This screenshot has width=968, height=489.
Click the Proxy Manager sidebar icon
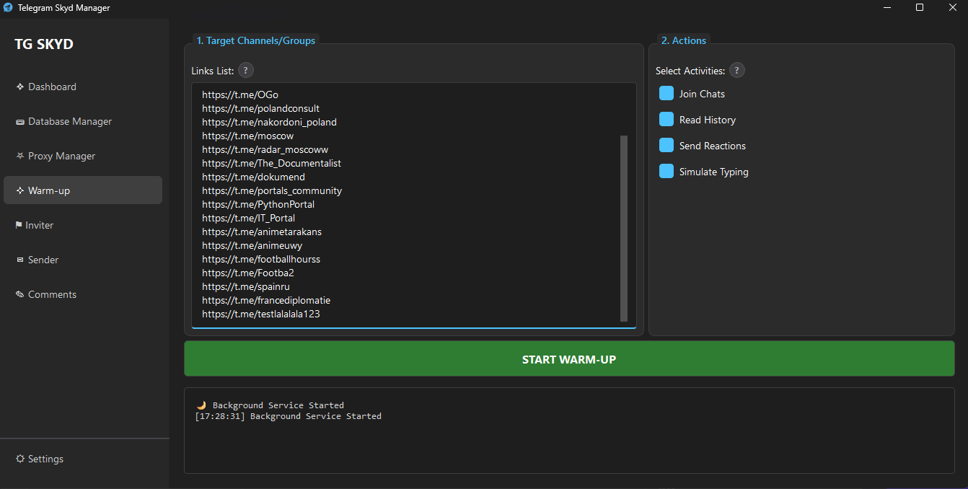(x=20, y=156)
